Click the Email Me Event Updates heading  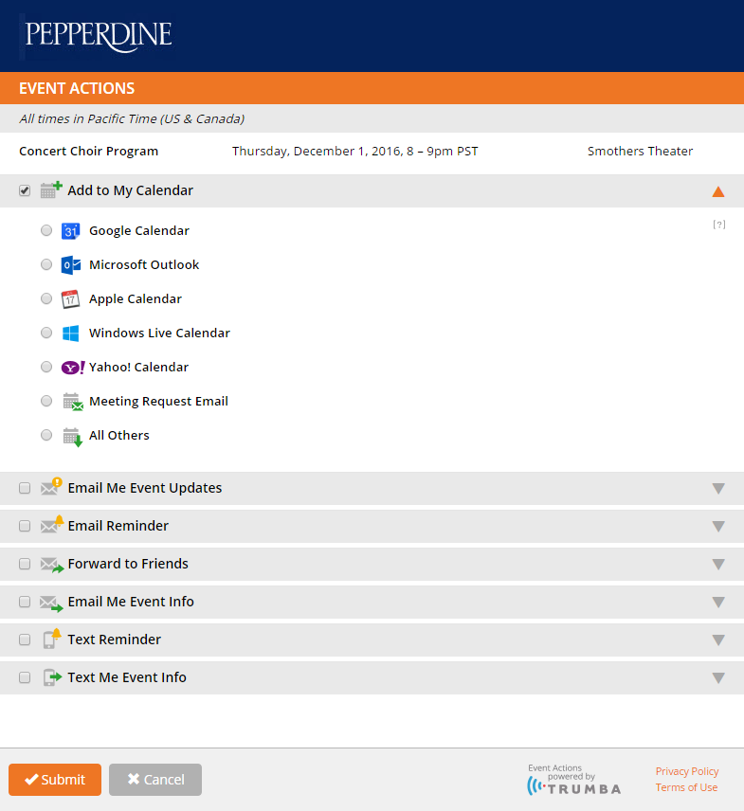(145, 488)
